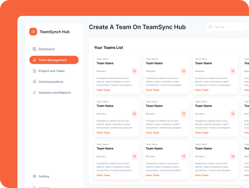Click the 12 members badge in center card
Screen dimensions: 249x188
coord(184,114)
